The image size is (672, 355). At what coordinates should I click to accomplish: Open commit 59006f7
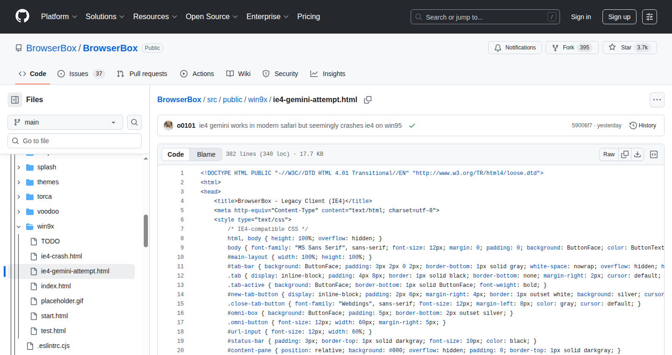[x=582, y=125]
